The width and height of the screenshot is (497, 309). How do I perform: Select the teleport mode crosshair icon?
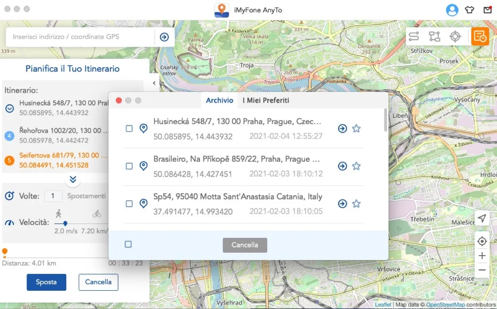(x=455, y=36)
